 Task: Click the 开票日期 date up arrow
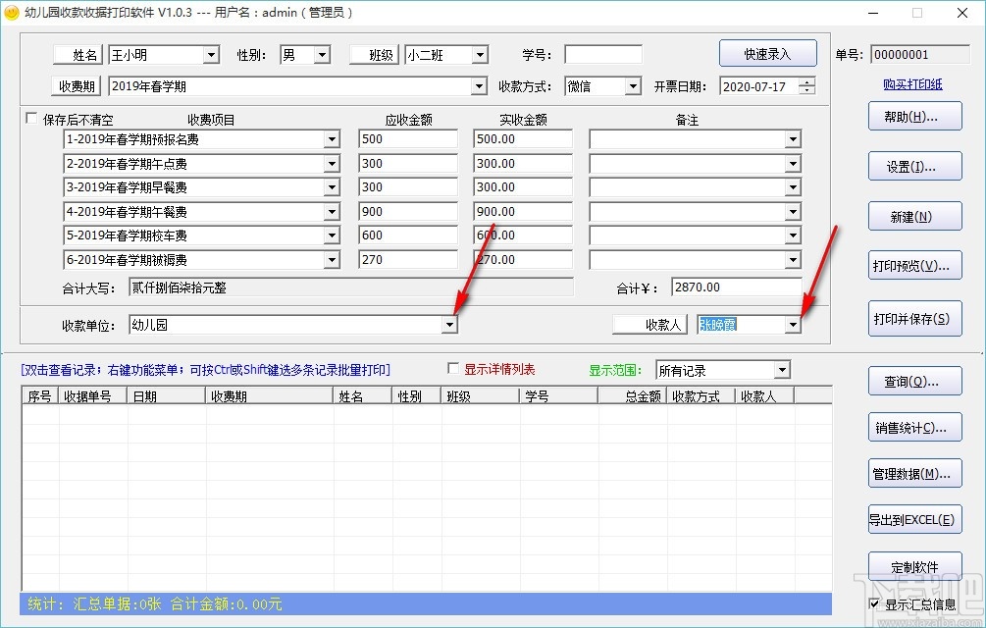coord(806,81)
